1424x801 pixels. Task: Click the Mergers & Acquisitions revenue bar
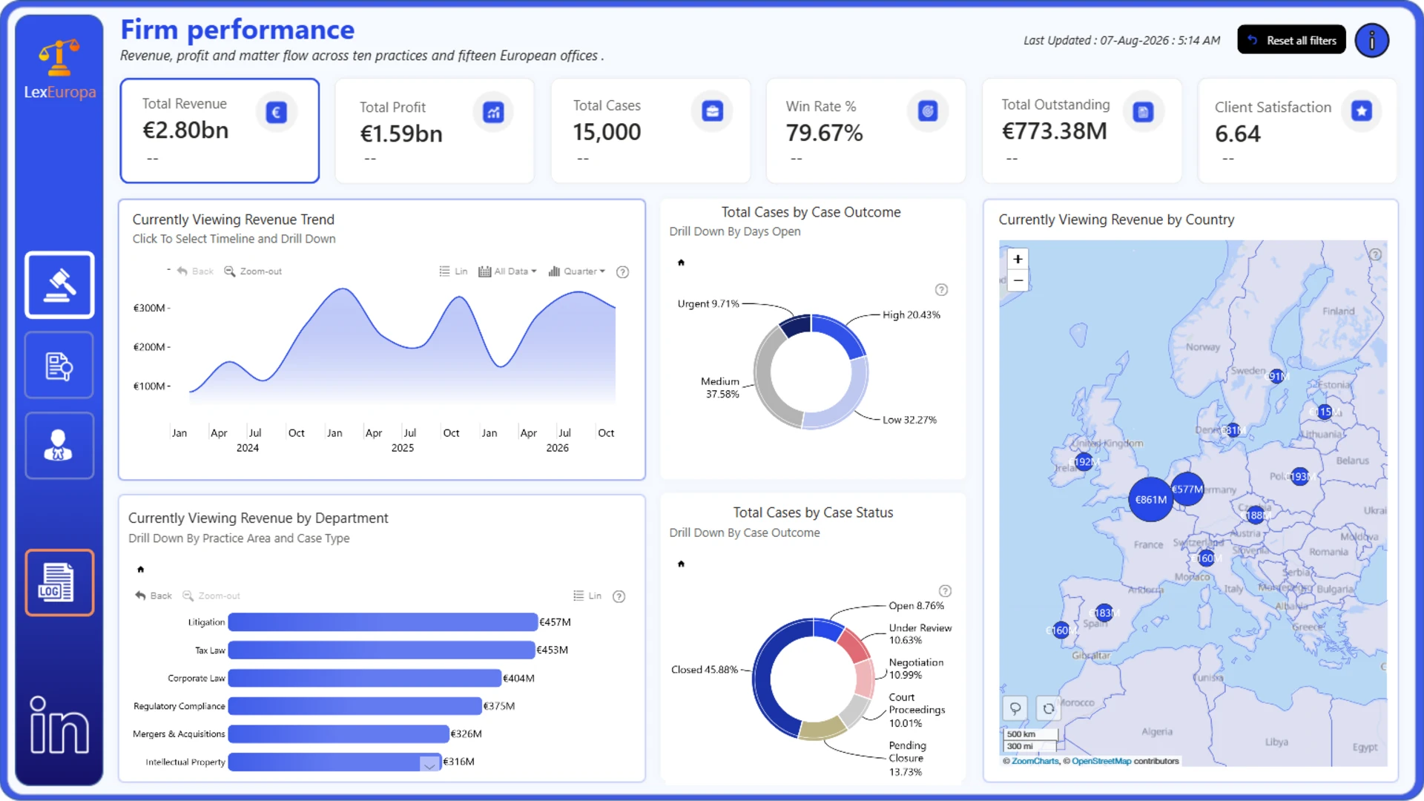click(x=339, y=734)
